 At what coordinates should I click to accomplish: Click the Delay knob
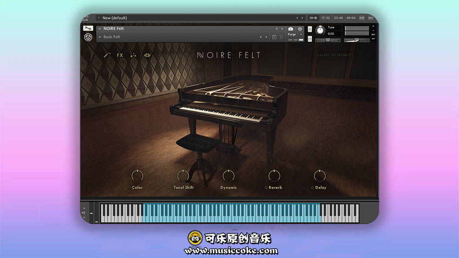coord(320,176)
